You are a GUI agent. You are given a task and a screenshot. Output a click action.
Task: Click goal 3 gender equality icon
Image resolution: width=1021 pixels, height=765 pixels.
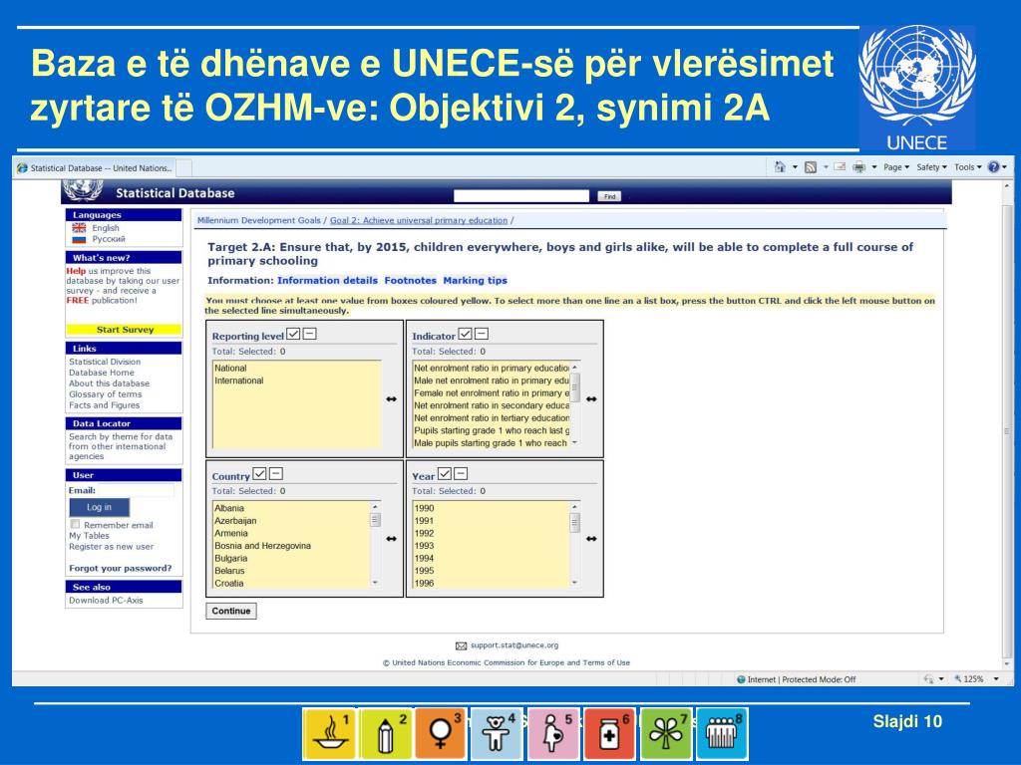pos(441,734)
